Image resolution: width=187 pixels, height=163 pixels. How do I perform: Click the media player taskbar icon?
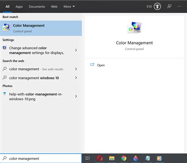(159, 158)
